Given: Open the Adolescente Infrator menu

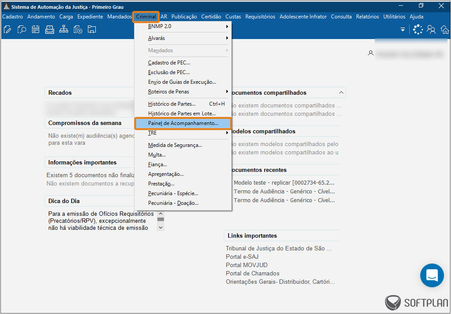Looking at the screenshot, I should pos(303,17).
